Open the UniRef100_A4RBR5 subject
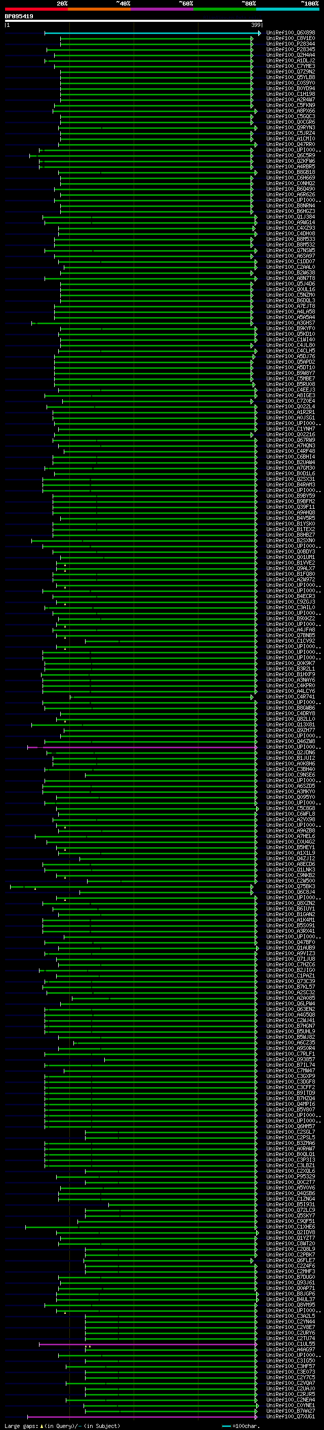 [291, 166]
